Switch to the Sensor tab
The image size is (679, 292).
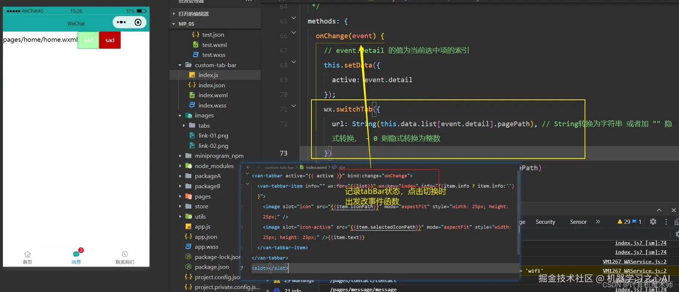tap(578, 222)
